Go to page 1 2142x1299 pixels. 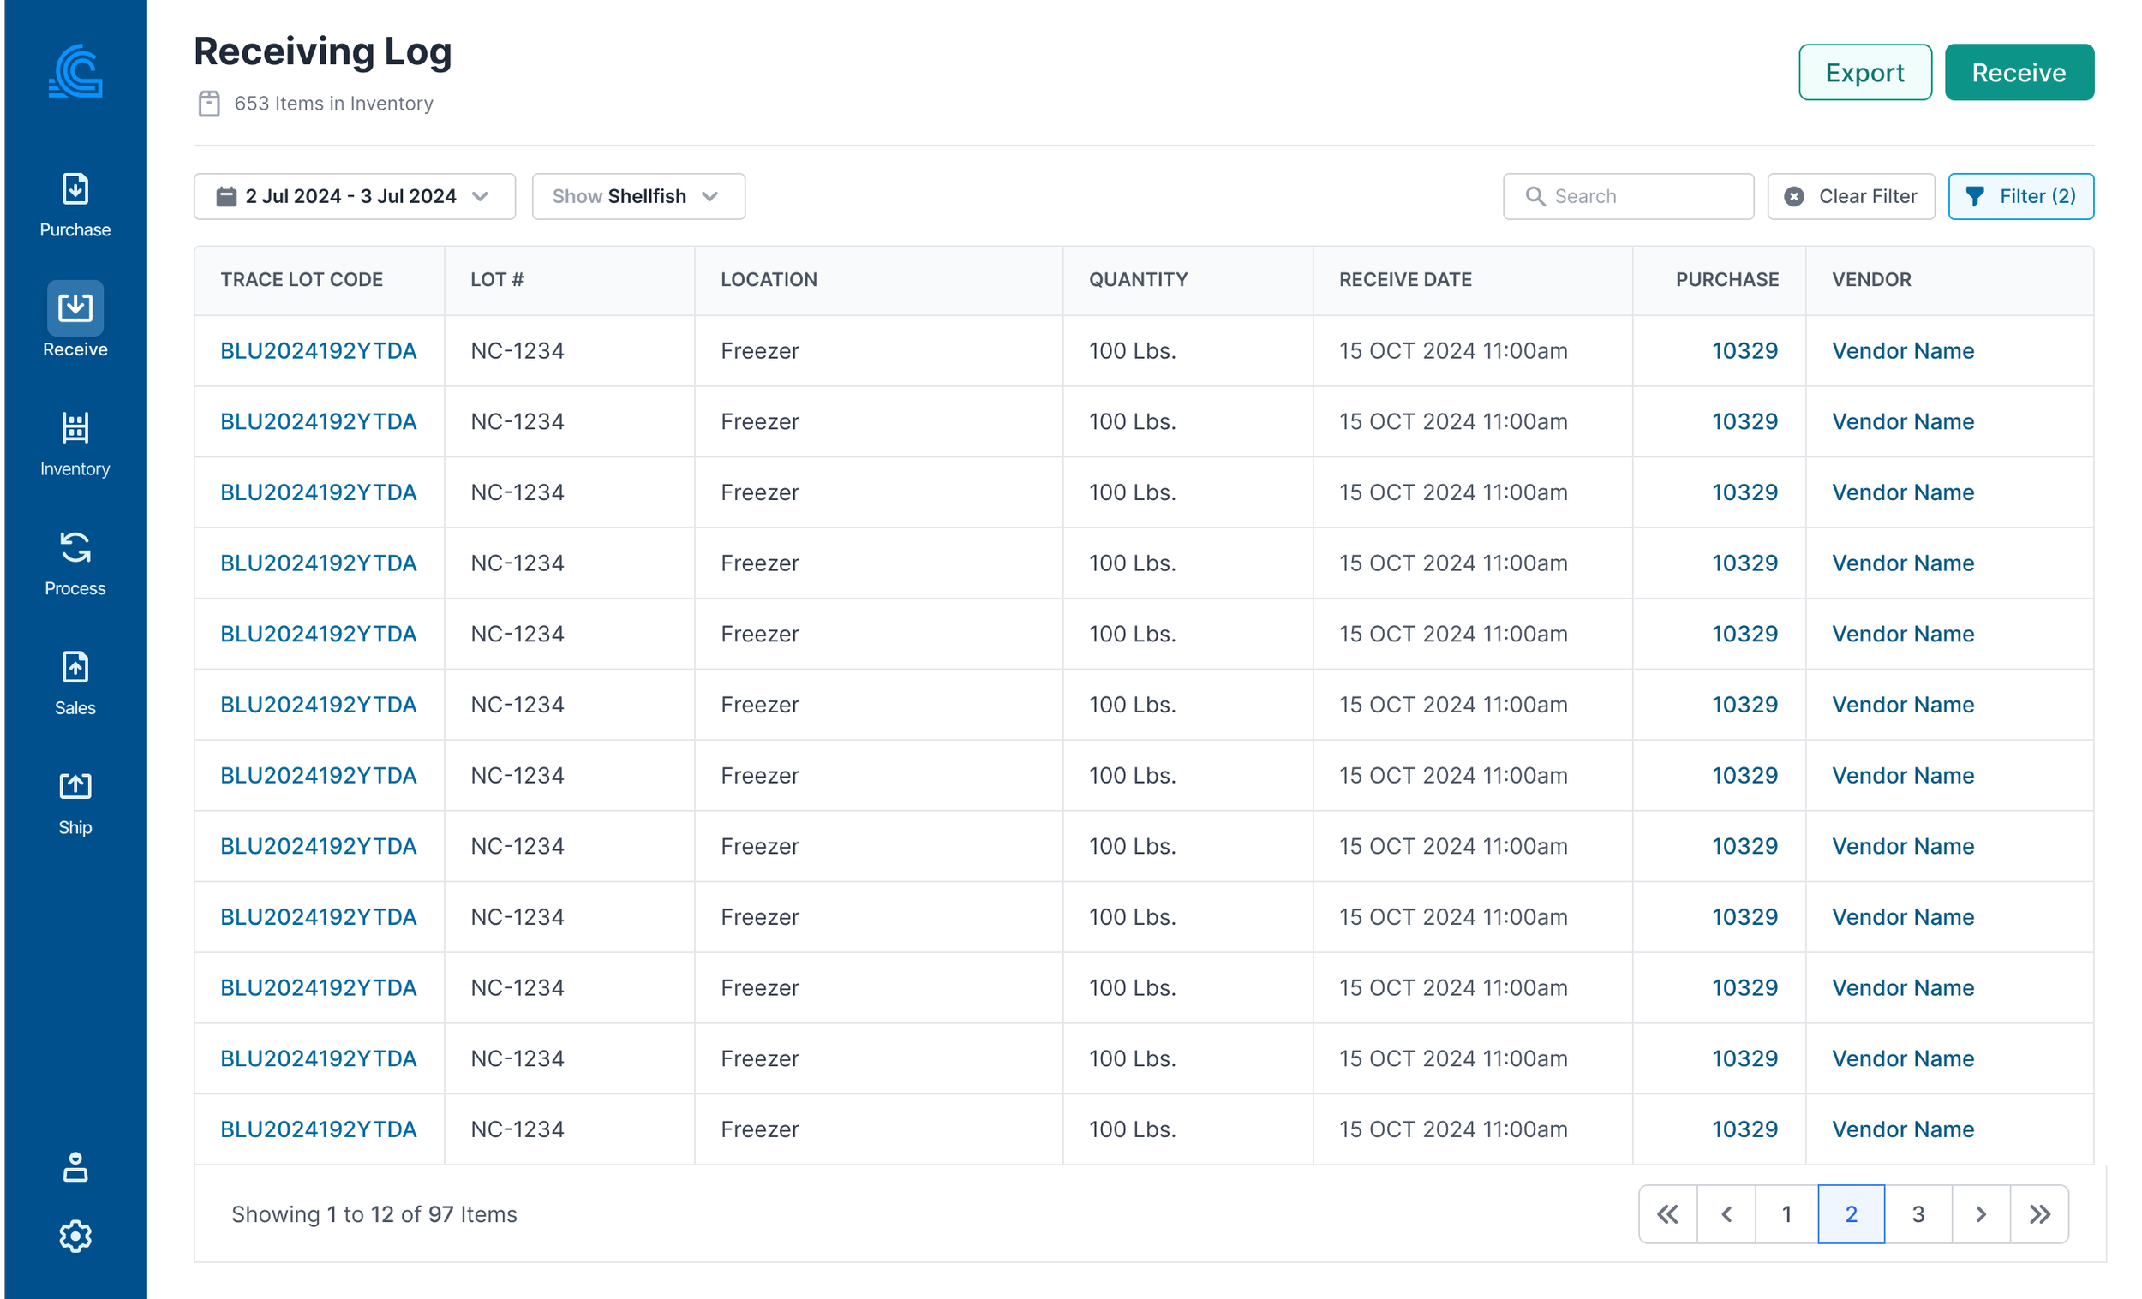coord(1786,1214)
